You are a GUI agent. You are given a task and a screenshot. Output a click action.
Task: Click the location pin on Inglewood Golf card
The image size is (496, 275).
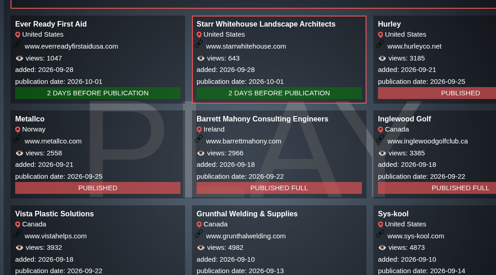pos(381,130)
